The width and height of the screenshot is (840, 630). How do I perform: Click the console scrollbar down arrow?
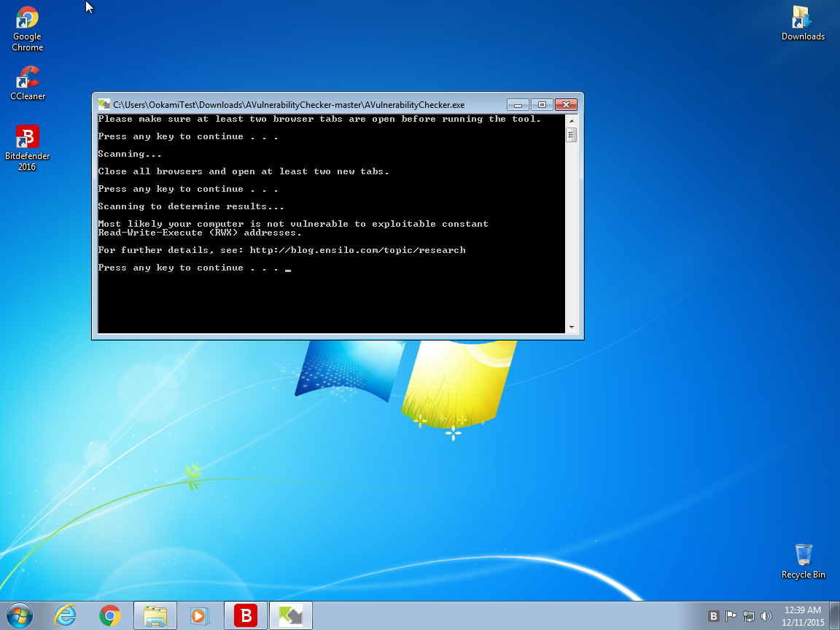[572, 327]
